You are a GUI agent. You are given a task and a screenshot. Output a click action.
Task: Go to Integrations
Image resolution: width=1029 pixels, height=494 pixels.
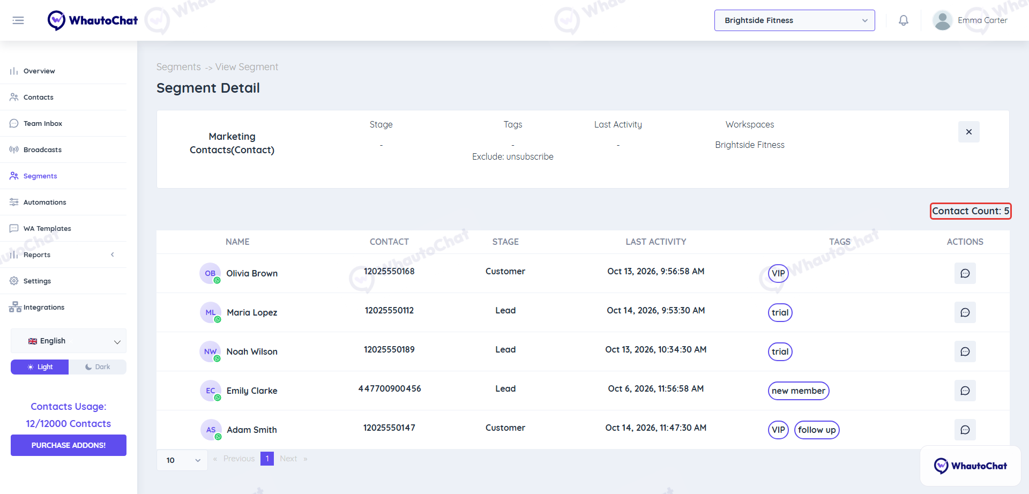tap(63, 307)
